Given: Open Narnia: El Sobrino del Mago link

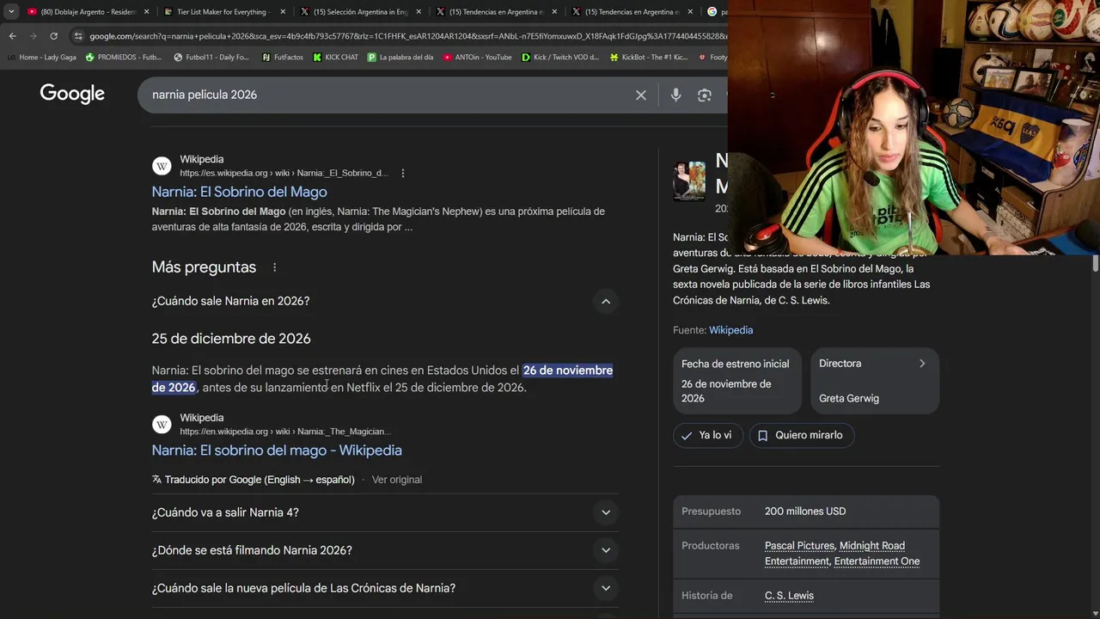Looking at the screenshot, I should [240, 192].
